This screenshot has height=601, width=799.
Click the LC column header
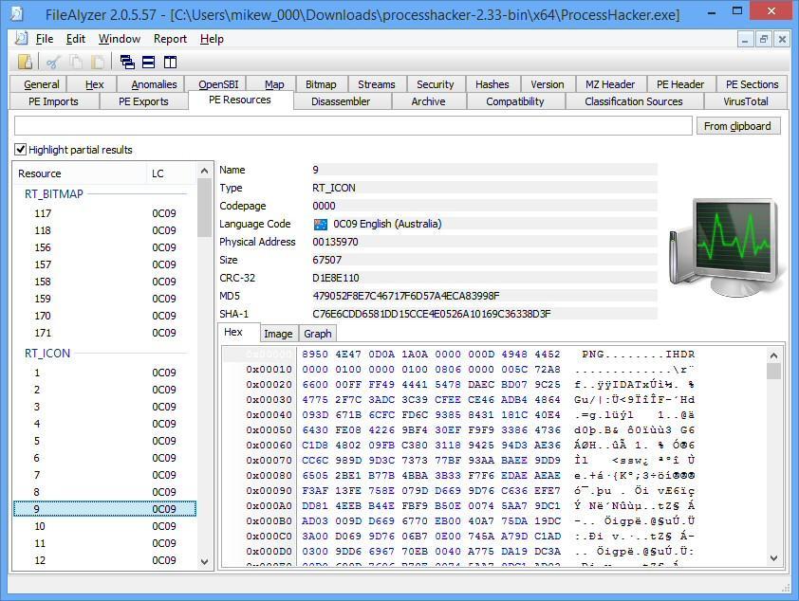click(171, 173)
